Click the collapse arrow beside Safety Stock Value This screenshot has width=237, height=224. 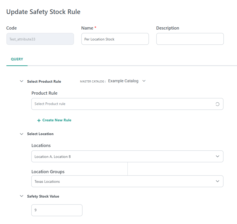pyautogui.click(x=21, y=196)
